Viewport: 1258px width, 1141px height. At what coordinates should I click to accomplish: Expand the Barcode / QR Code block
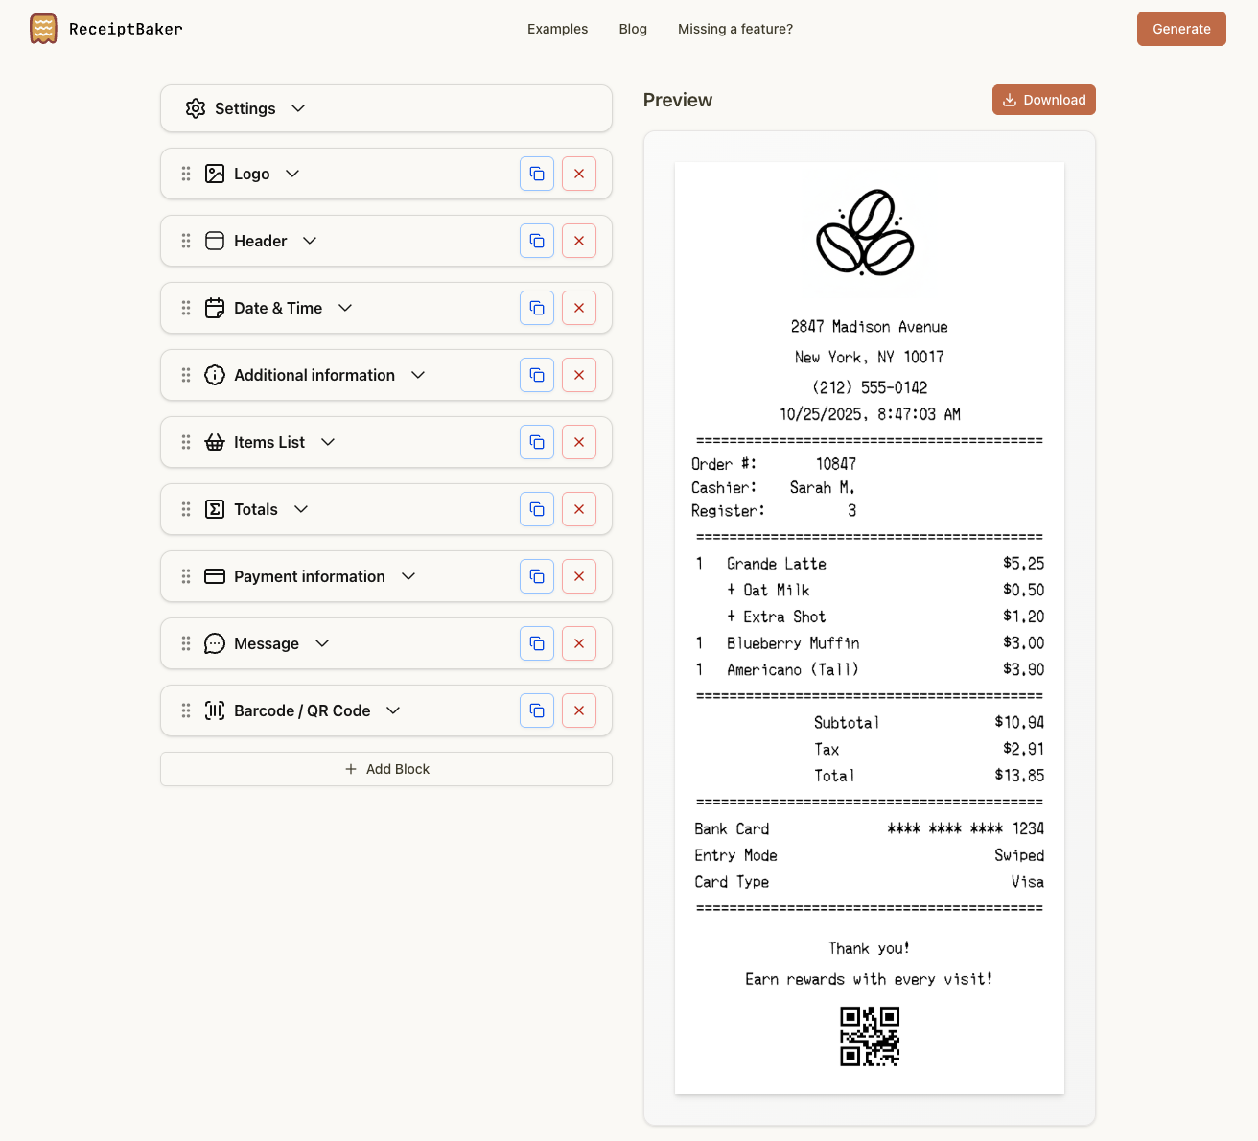(393, 710)
